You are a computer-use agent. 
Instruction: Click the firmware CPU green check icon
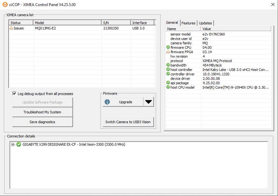(168, 47)
